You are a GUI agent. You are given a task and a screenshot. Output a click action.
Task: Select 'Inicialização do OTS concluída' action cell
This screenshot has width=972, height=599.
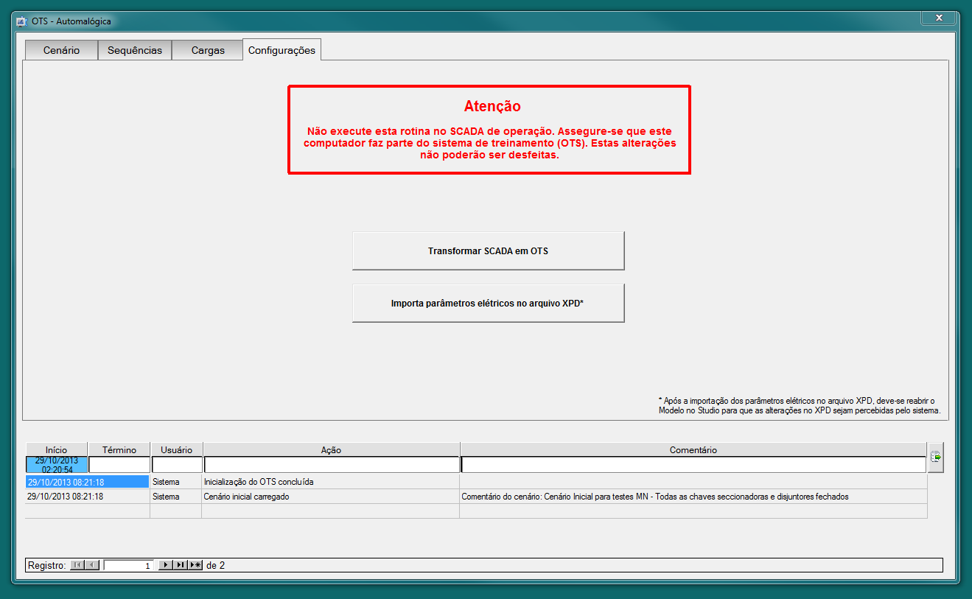coord(331,482)
